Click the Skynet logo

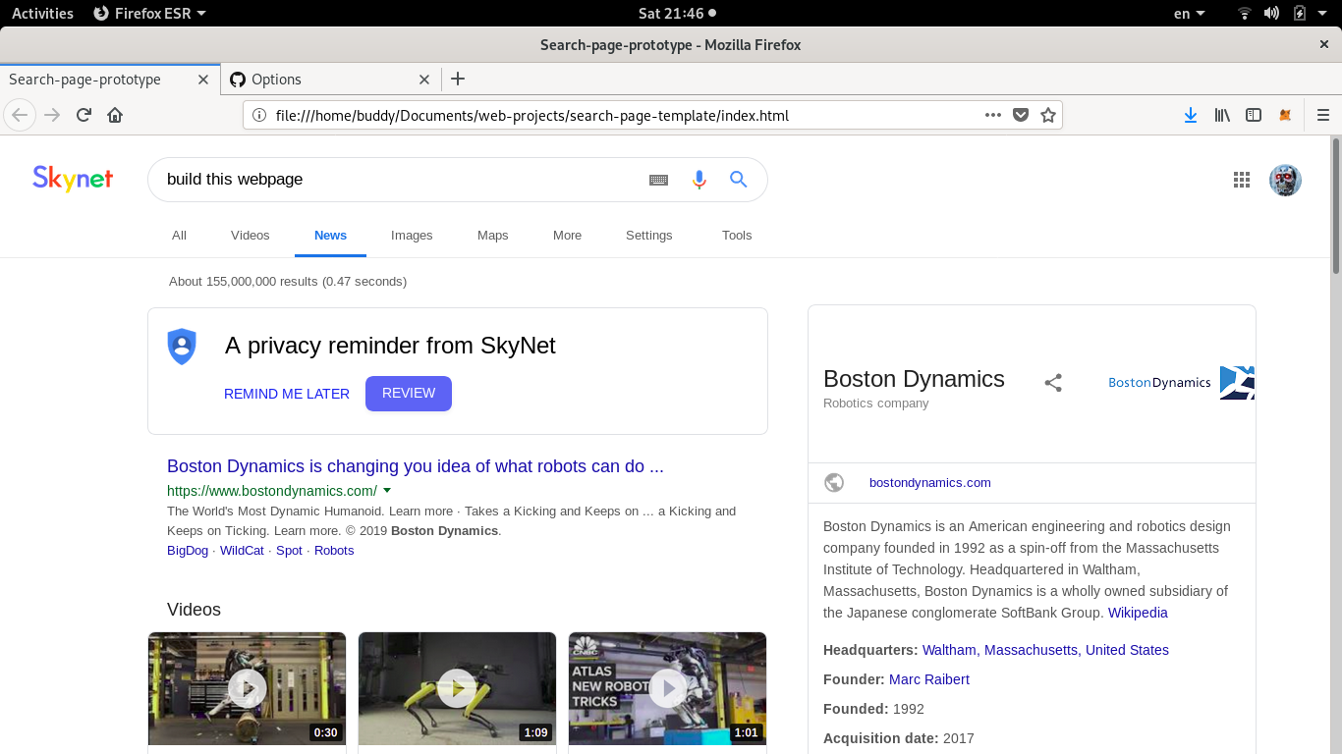72,179
